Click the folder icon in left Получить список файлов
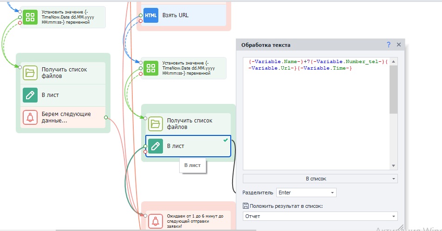This screenshot has width=442, height=231. click(x=30, y=73)
